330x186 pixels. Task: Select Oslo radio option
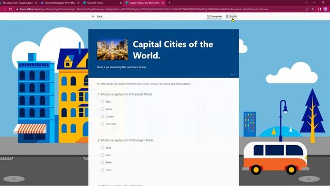point(103,155)
